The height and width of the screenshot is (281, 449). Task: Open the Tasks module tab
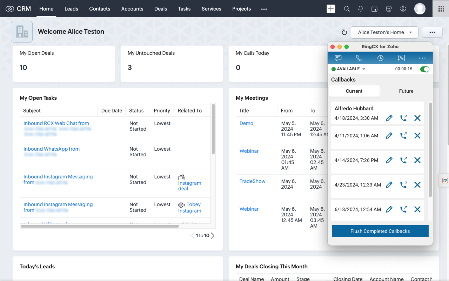184,9
